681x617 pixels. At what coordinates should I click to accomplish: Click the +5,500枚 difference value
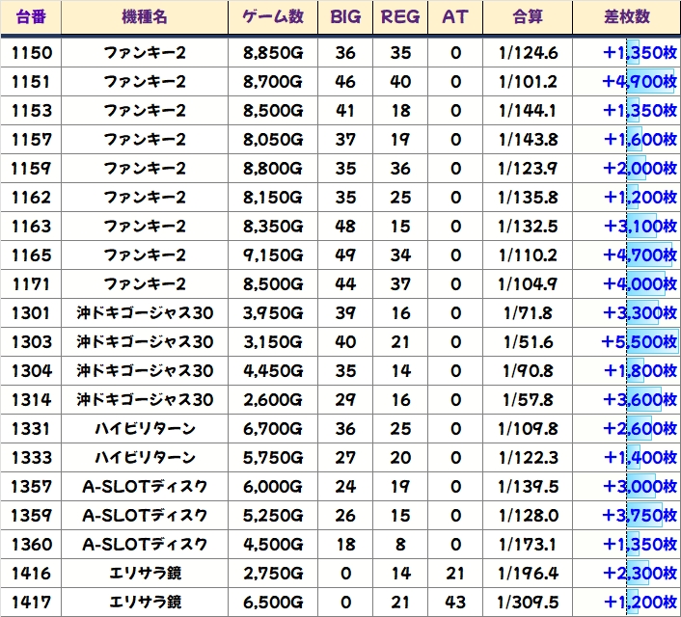[x=640, y=342]
